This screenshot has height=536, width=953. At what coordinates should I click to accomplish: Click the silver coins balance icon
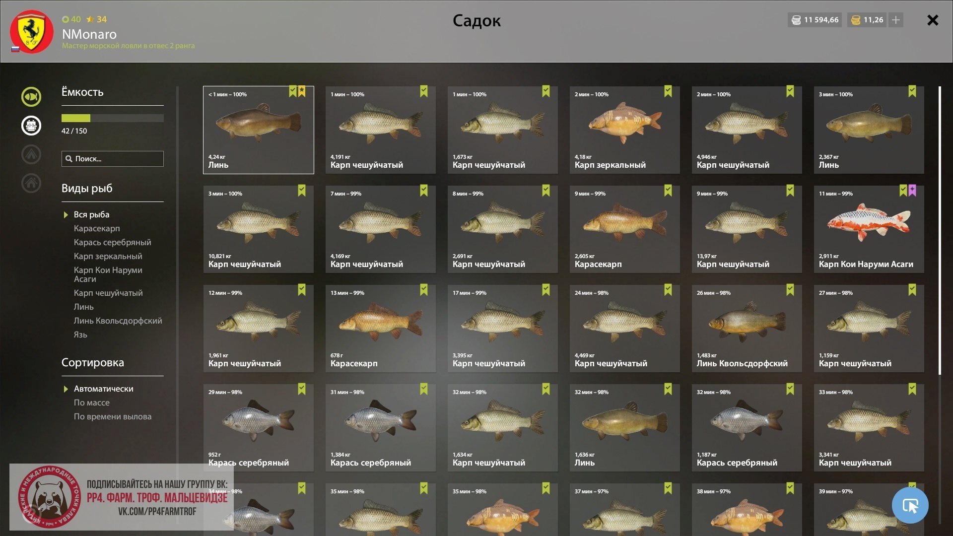(x=796, y=20)
